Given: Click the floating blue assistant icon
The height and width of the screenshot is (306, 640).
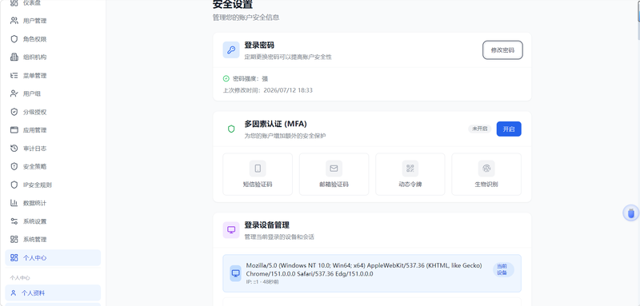Looking at the screenshot, I should pos(631,213).
